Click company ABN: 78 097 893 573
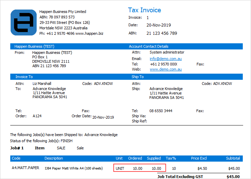Screen dimensions: 251x179 coord(57,17)
